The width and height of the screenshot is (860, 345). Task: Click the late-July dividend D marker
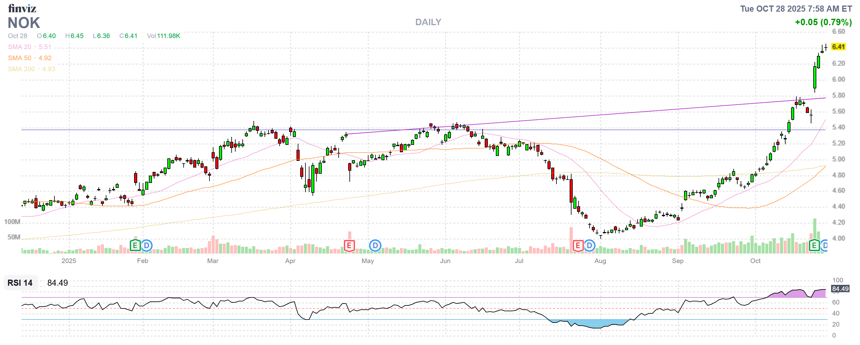(589, 246)
